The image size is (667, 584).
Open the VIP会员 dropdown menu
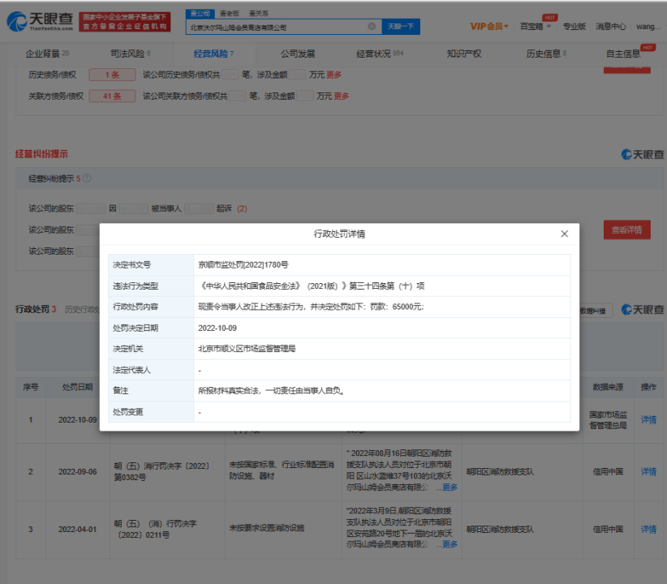(x=489, y=26)
